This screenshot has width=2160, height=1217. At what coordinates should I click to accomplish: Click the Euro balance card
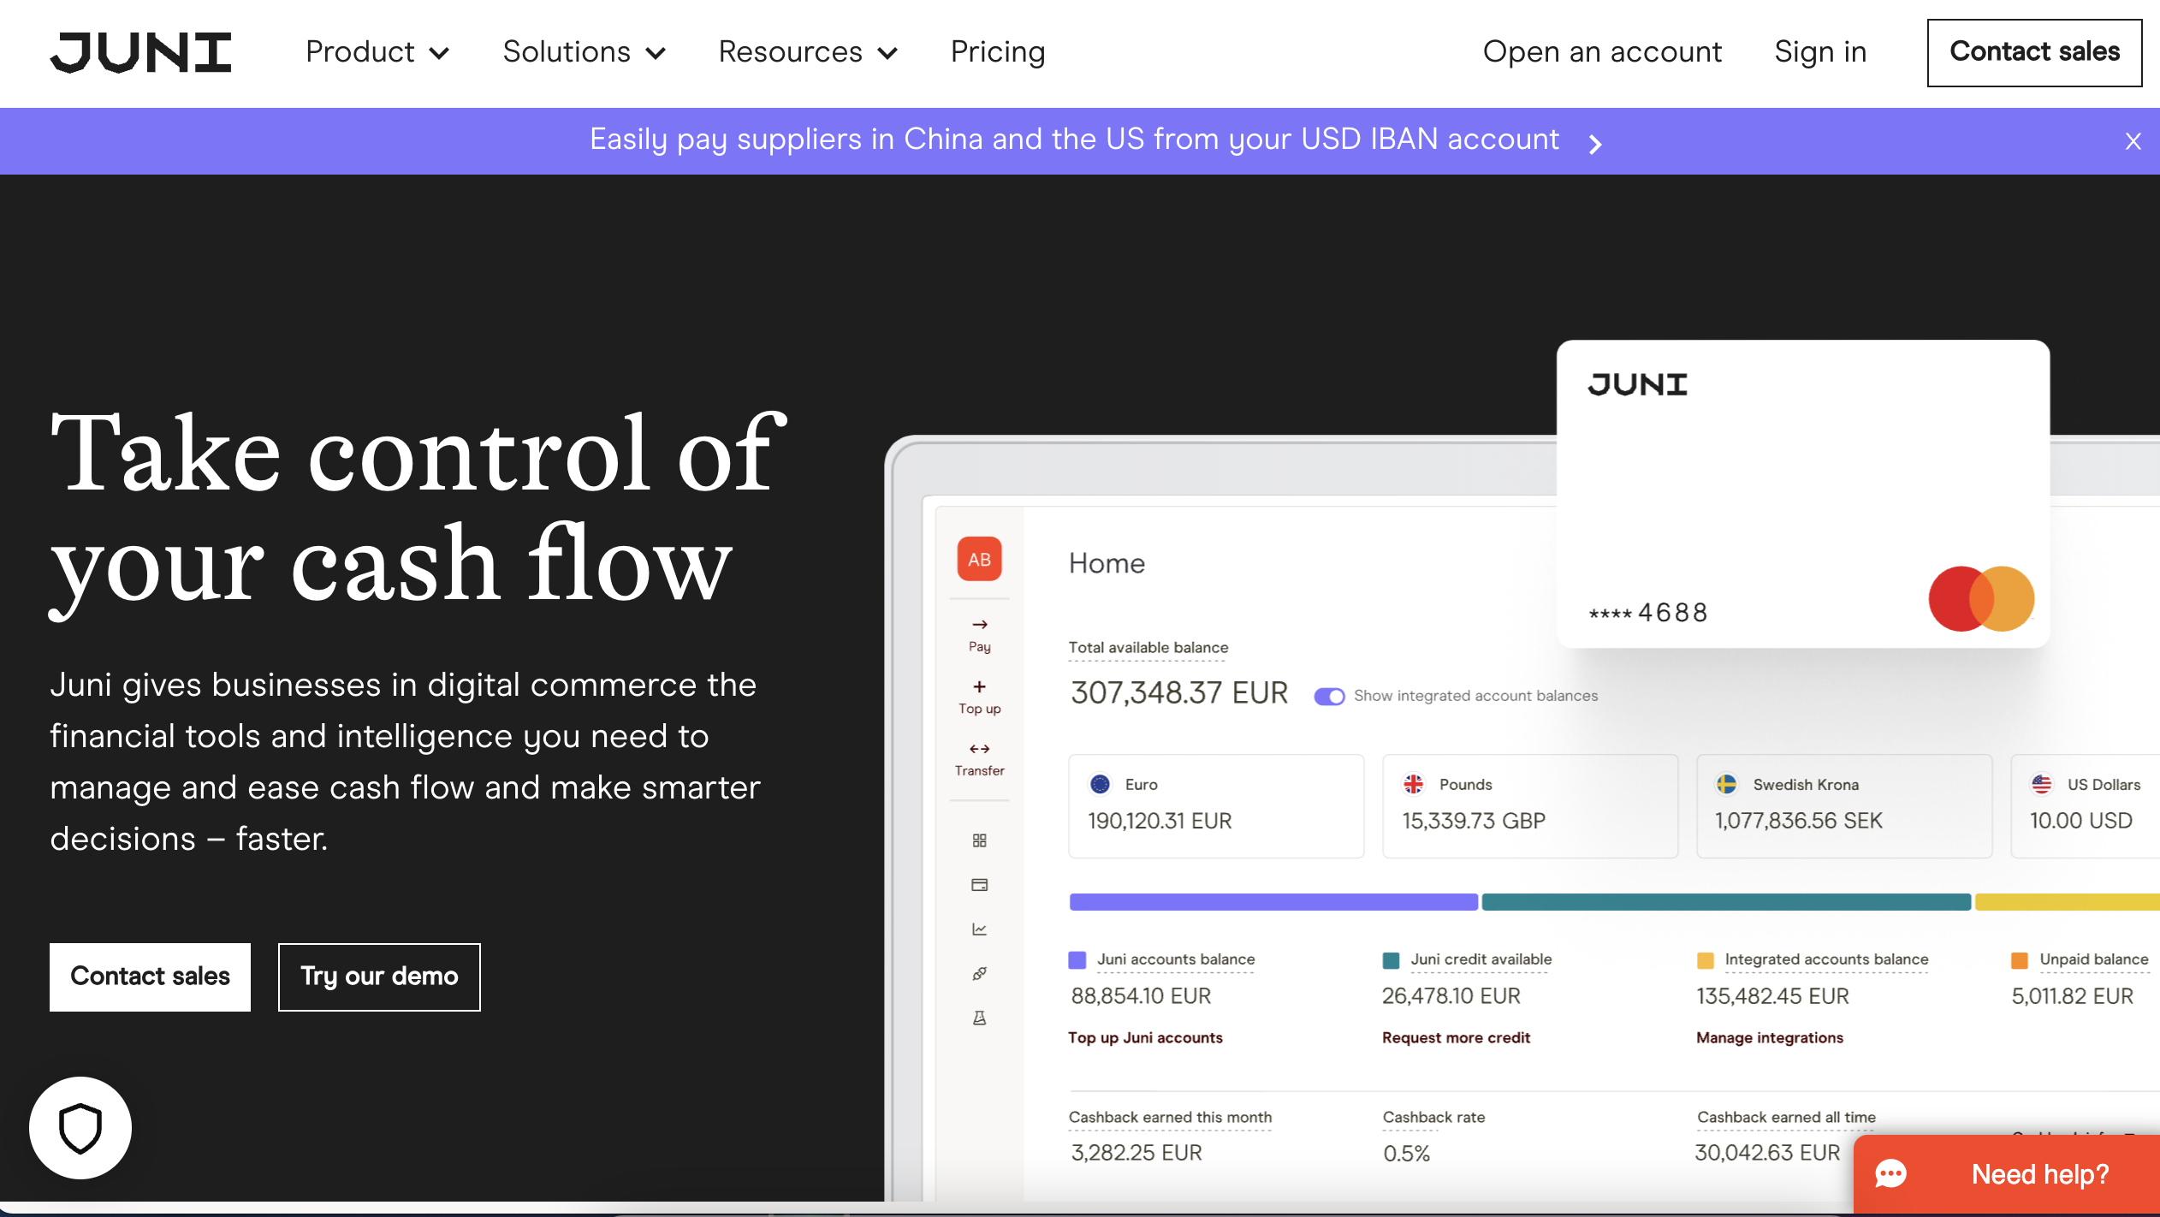(1215, 805)
